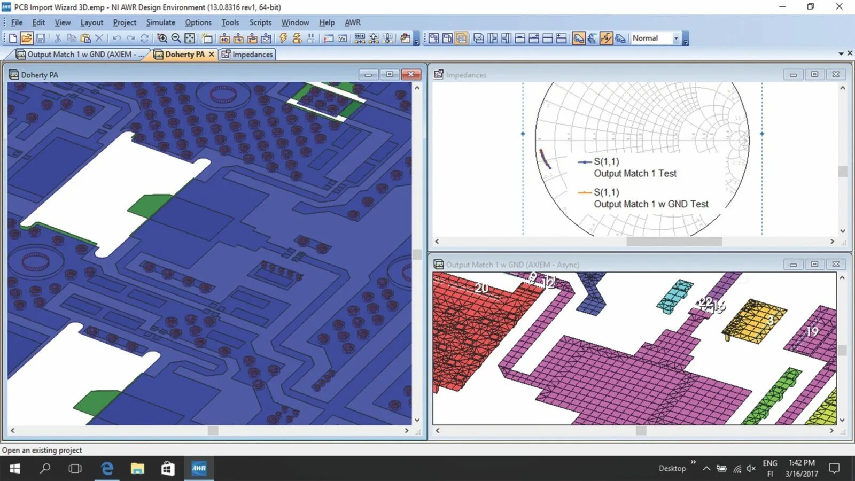The image size is (855, 481).
Task: Click the Copy icon in the toolbar
Action: point(71,38)
